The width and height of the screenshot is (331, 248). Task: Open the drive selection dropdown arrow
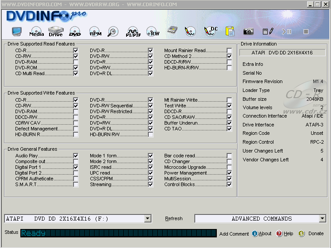[x=148, y=218]
